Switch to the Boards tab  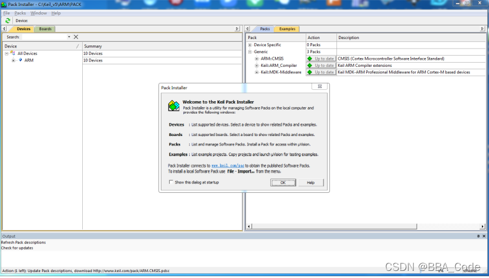tap(45, 29)
